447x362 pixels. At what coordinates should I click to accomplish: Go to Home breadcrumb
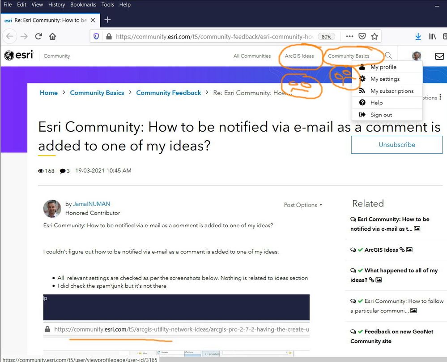point(49,93)
